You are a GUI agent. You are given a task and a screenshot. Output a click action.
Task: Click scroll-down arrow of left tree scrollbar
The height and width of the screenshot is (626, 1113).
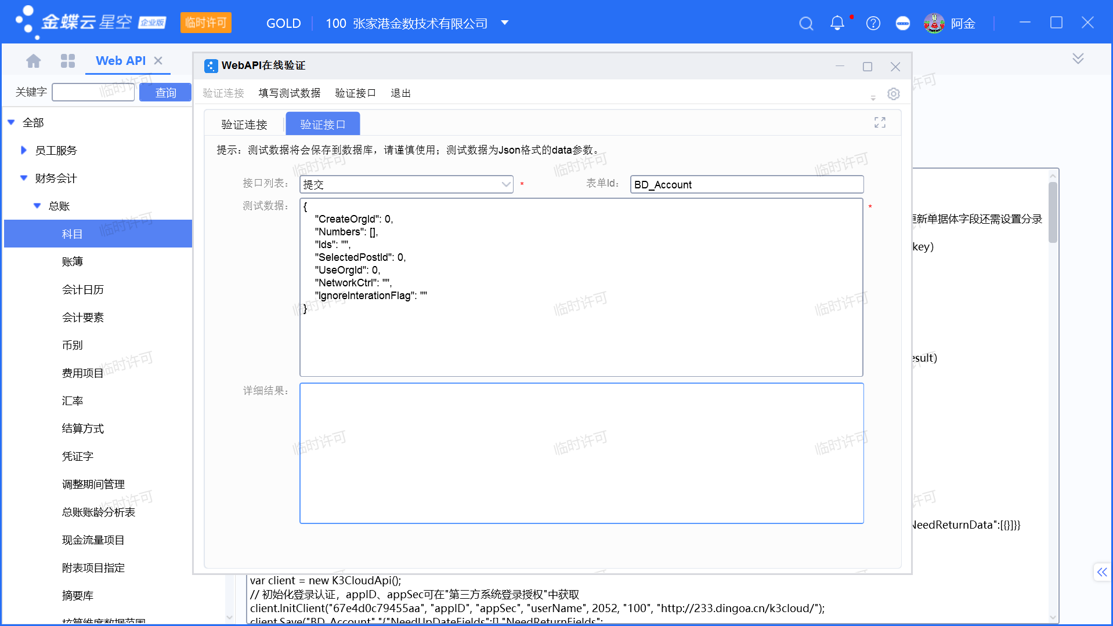click(x=229, y=617)
